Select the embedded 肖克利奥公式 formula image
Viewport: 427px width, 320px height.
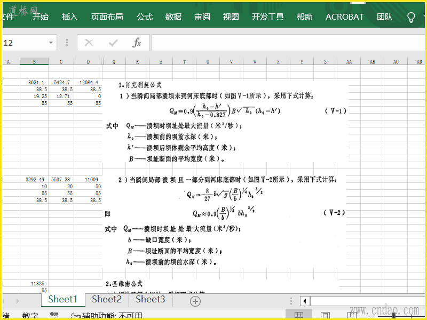(225, 123)
